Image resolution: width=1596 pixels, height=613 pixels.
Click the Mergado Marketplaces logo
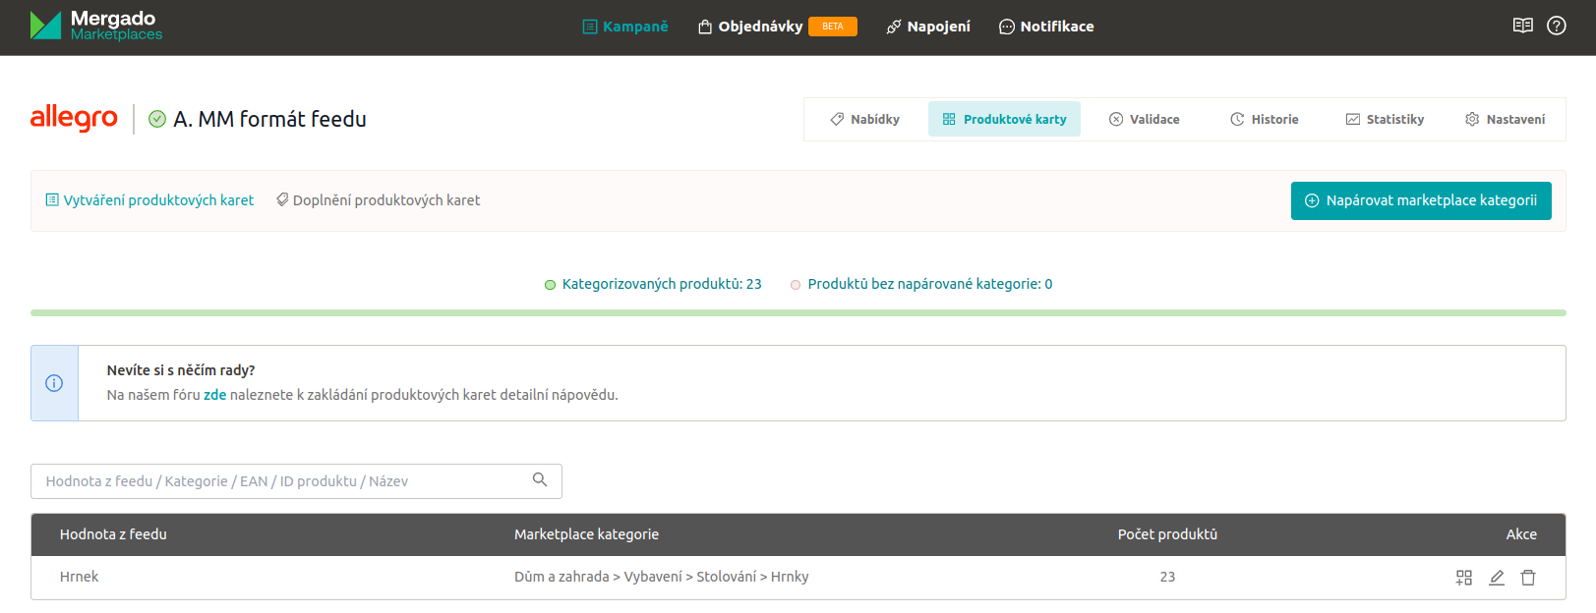[x=95, y=26]
